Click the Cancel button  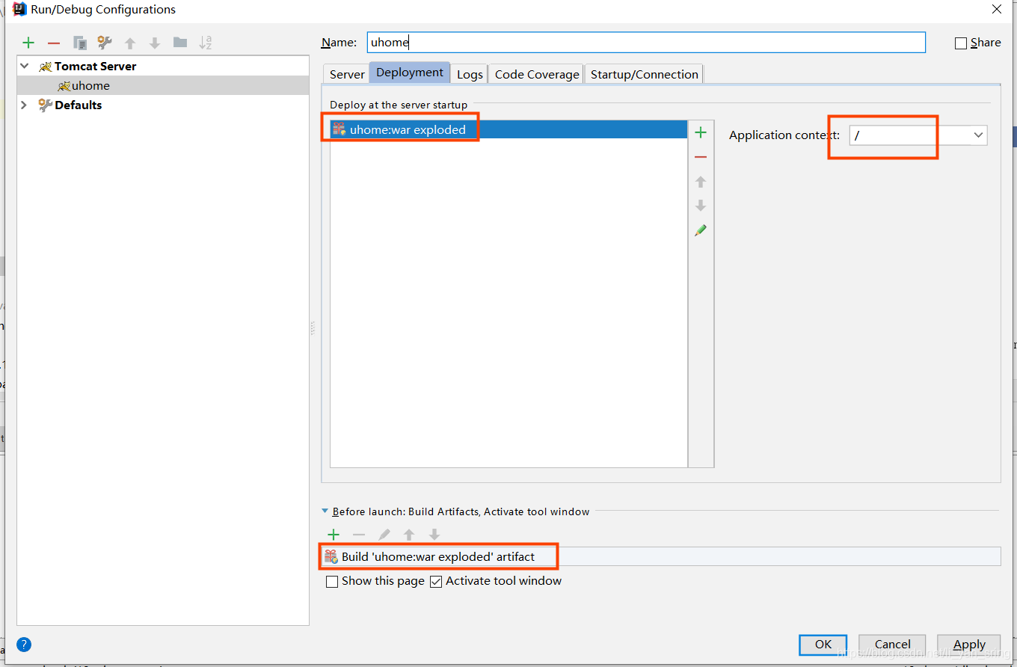[893, 645]
